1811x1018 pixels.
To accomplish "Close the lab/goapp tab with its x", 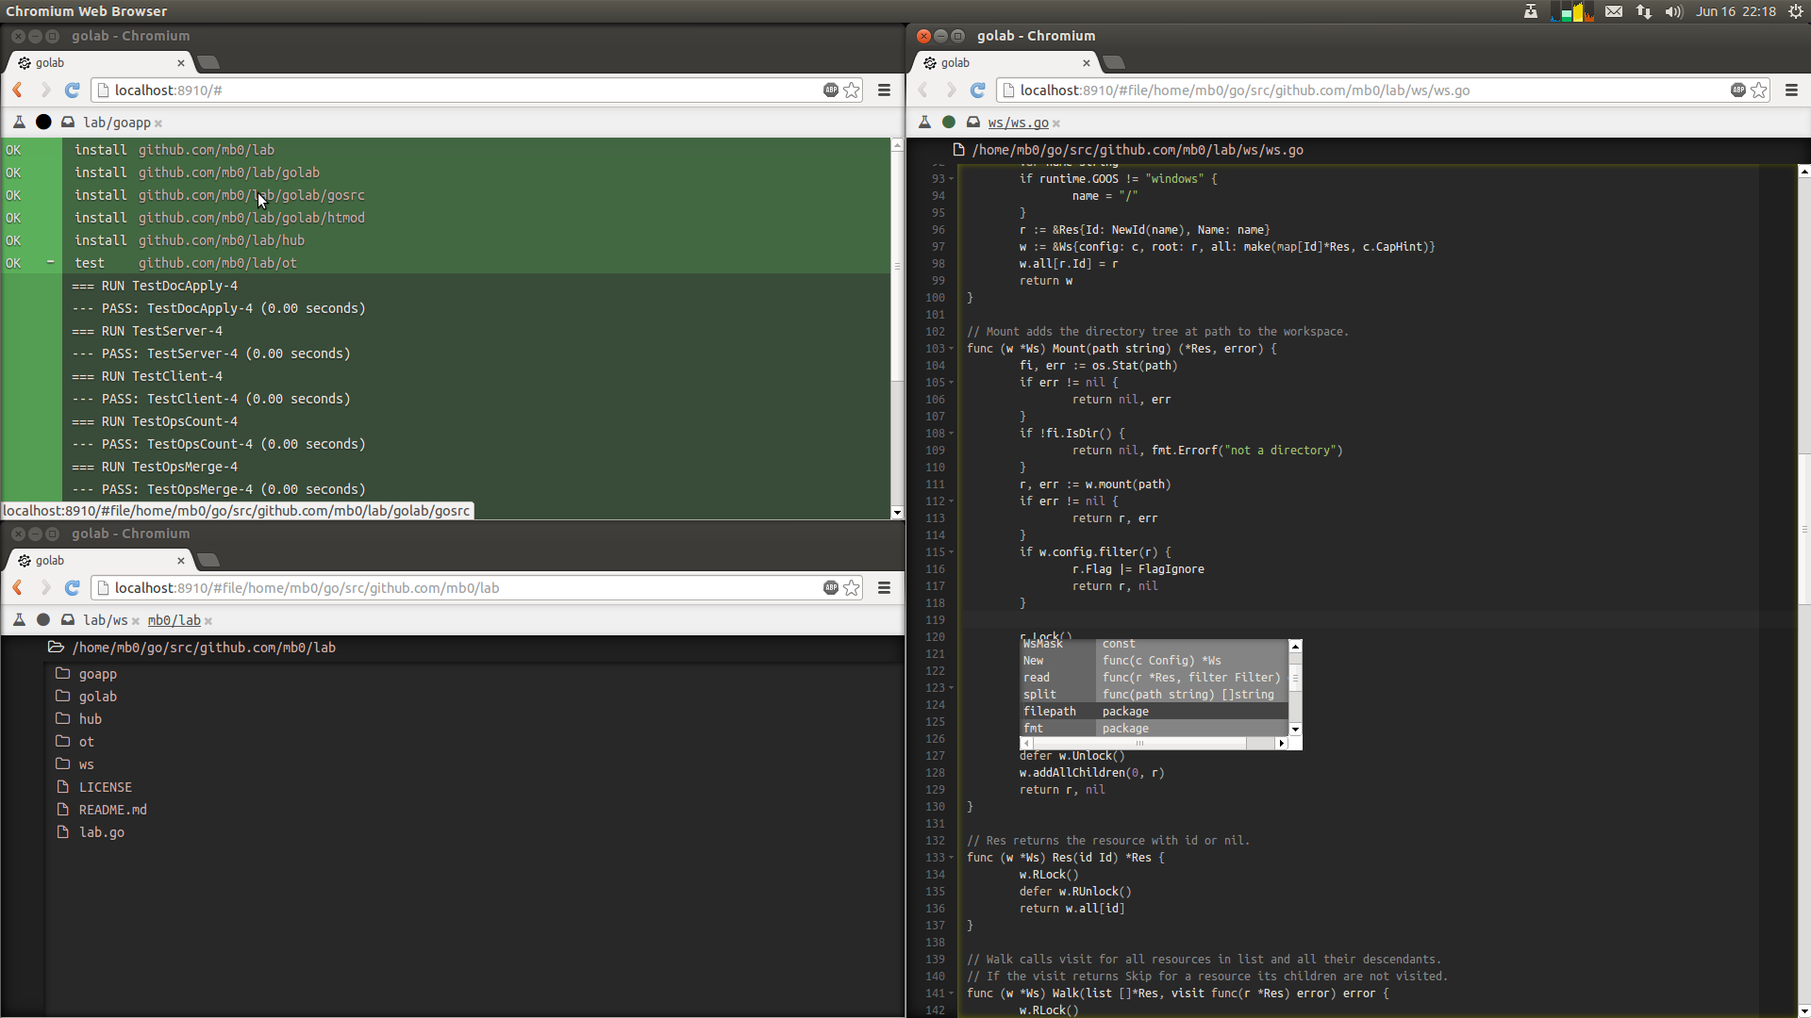I will 158,123.
